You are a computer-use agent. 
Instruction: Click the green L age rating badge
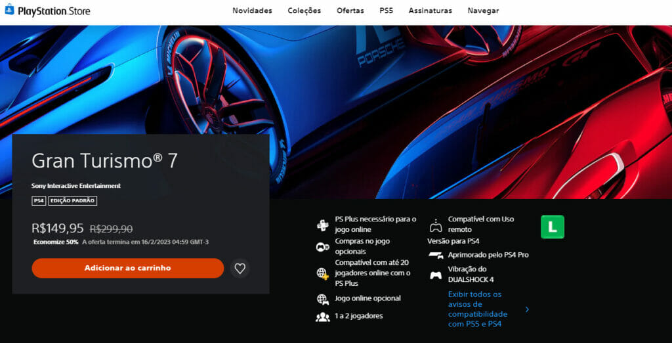click(x=552, y=227)
